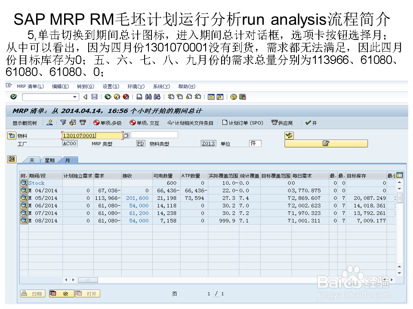The width and height of the screenshot is (413, 309).
Task: Click the Find binoculars icon
Action: pos(148,97)
